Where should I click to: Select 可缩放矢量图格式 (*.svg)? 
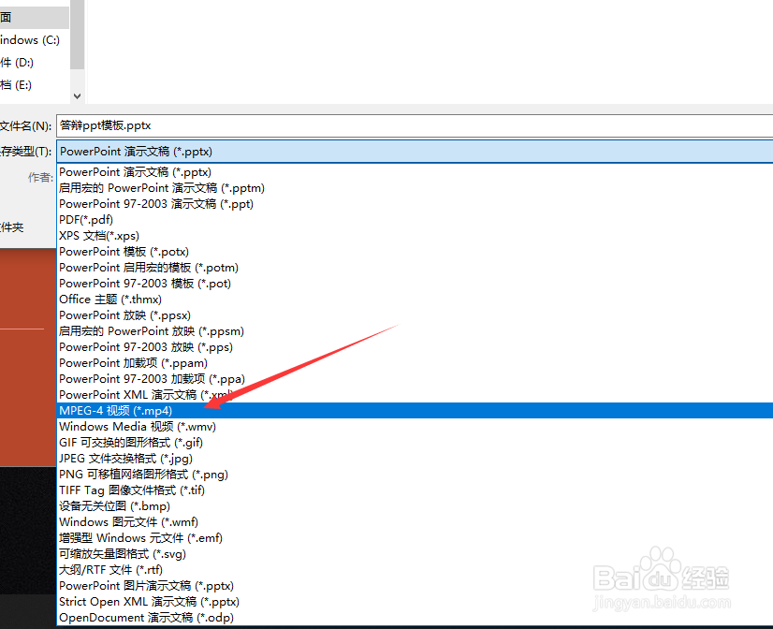[415, 553]
